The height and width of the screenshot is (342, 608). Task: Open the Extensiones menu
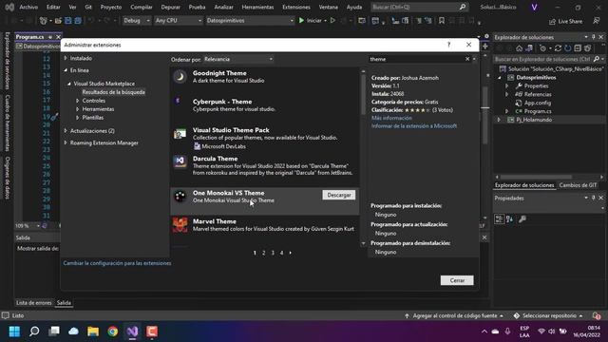[296, 7]
